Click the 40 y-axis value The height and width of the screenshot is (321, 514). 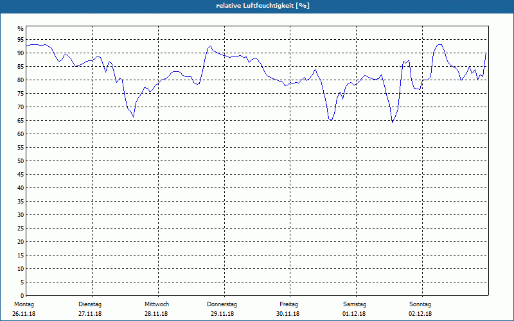coord(21,188)
